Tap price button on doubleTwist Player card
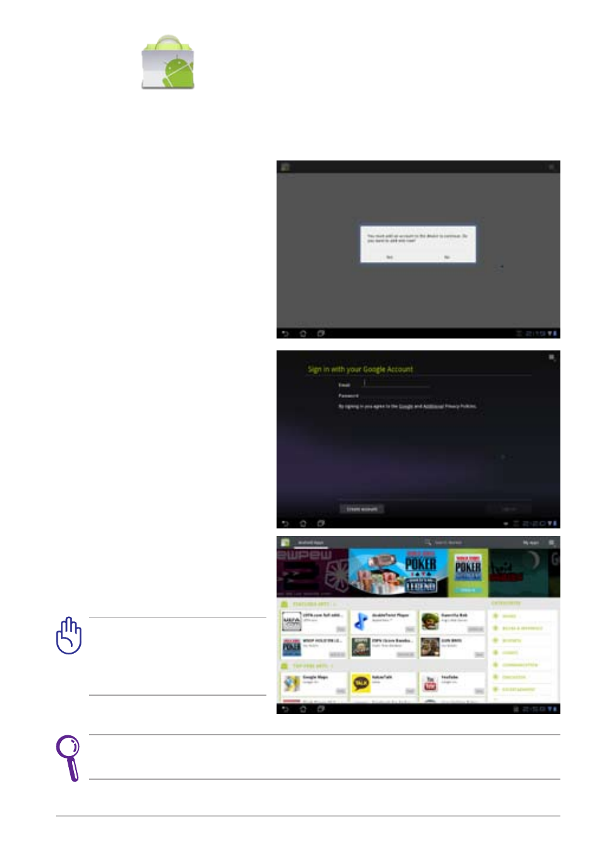Viewport: 598px width, 850px height. click(x=409, y=629)
